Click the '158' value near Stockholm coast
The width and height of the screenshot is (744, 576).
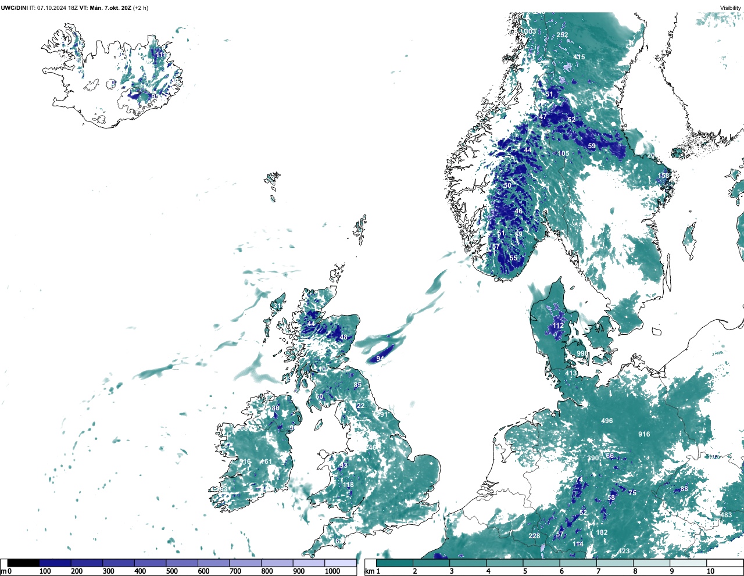coord(664,176)
